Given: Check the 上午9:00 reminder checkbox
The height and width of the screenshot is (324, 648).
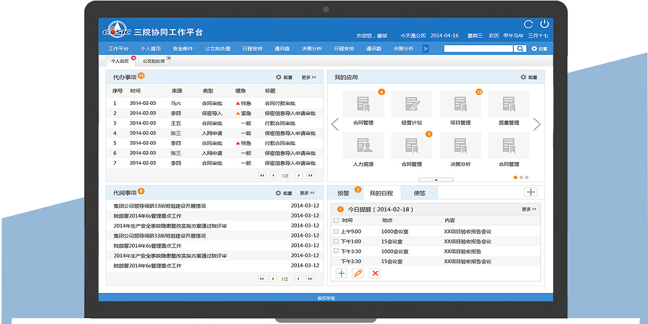Looking at the screenshot, I should click(335, 231).
